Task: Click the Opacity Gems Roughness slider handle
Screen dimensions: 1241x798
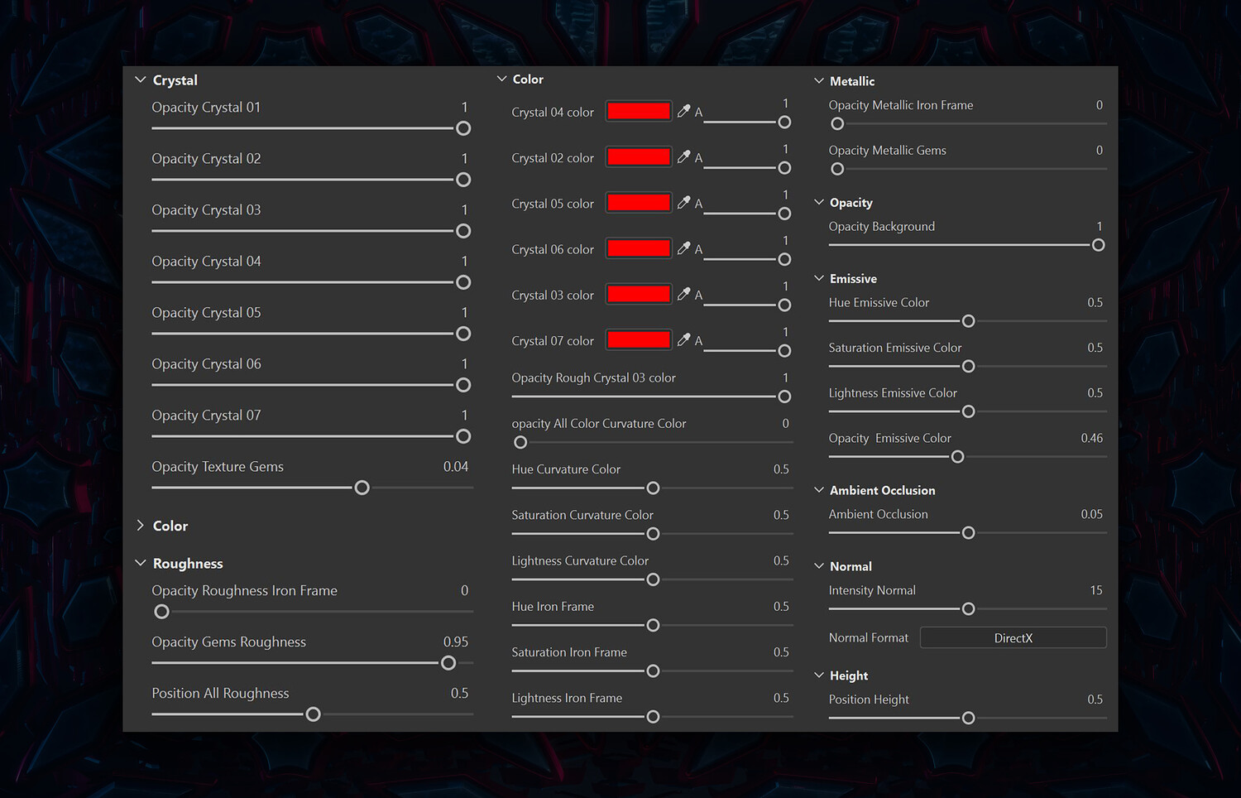Action: (448, 663)
